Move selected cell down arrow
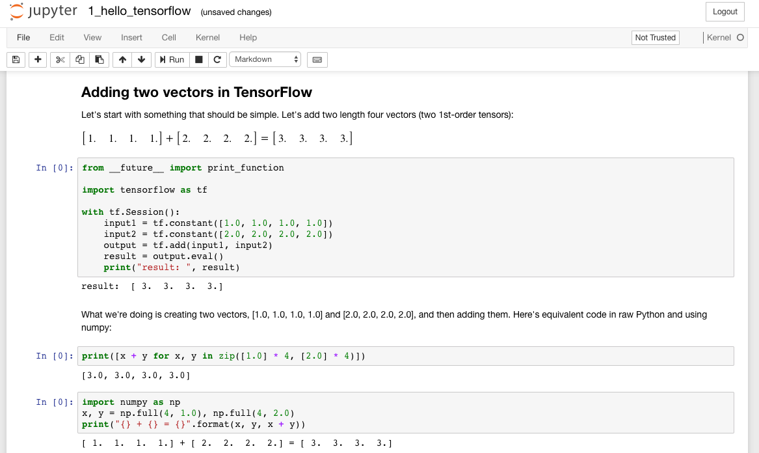The width and height of the screenshot is (759, 453). pyautogui.click(x=141, y=60)
